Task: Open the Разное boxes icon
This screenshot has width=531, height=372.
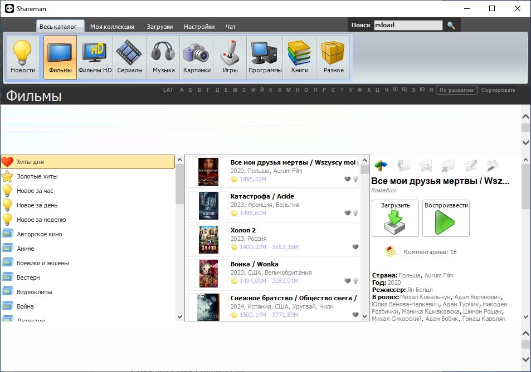Action: click(x=333, y=57)
